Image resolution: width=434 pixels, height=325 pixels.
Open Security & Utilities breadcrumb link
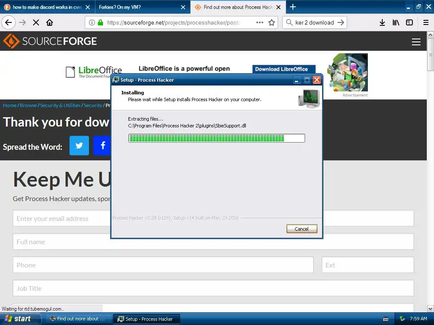pos(60,105)
